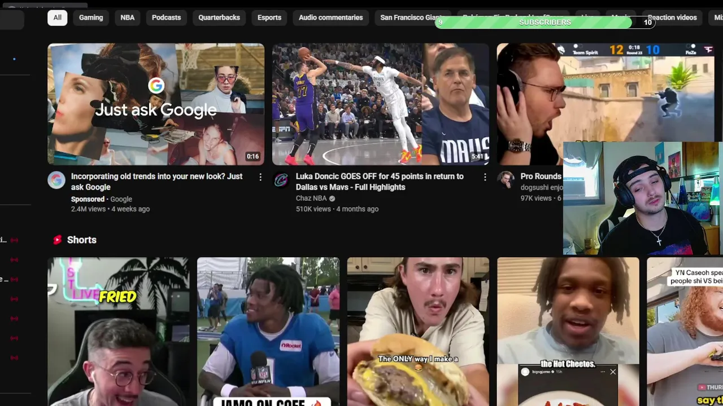
Task: Open more options for the Google ad
Action: point(260,177)
